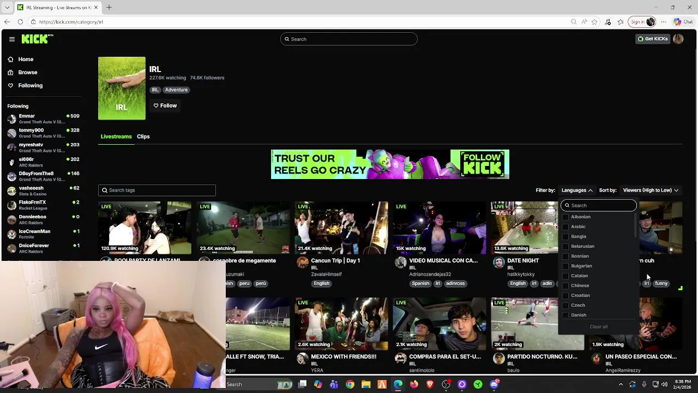Open the Viewers (High to Low) sort dropdown
This screenshot has width=698, height=393.
[x=651, y=190]
